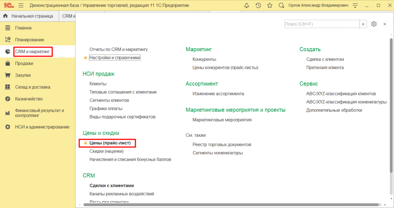Toggle favorite star beside Настройки и справочники
The height and width of the screenshot is (208, 394).
tap(85, 58)
